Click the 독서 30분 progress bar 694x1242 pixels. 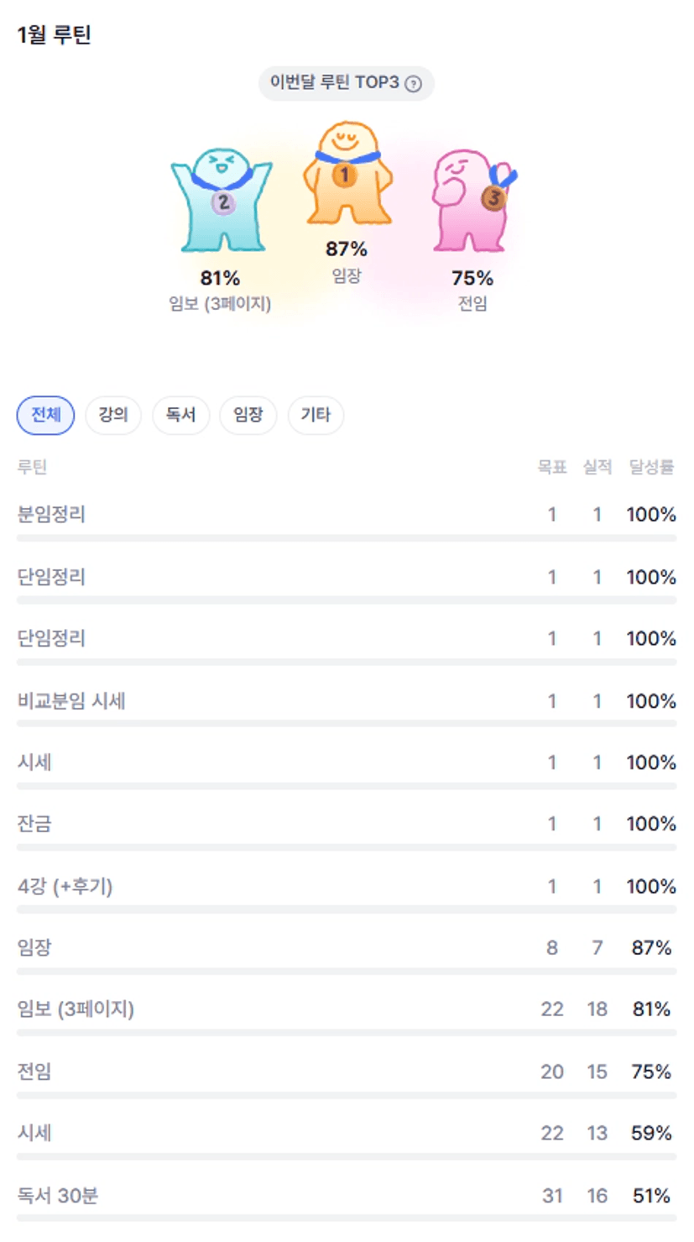pos(346,1217)
